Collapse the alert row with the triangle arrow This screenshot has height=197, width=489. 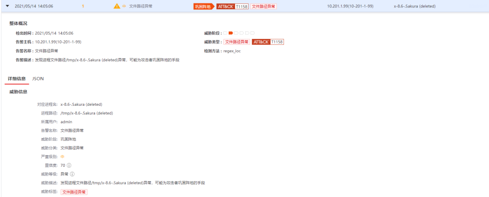pos(7,6)
